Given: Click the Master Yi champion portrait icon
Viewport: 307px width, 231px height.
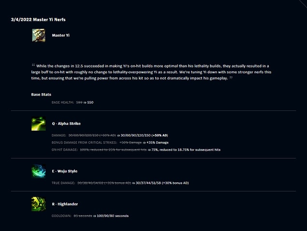Looking at the screenshot, I should pyautogui.click(x=39, y=35).
